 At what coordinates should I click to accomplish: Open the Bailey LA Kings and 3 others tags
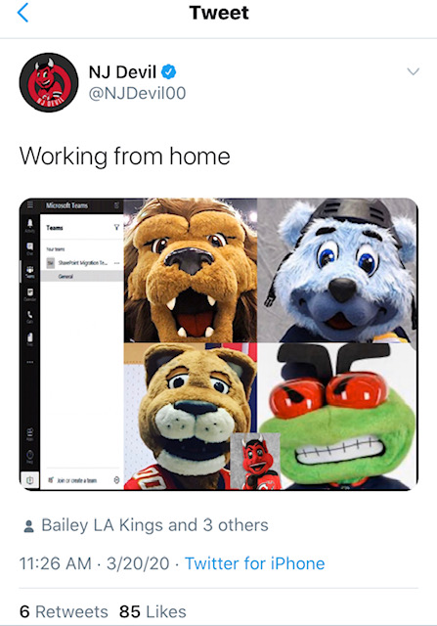(154, 525)
